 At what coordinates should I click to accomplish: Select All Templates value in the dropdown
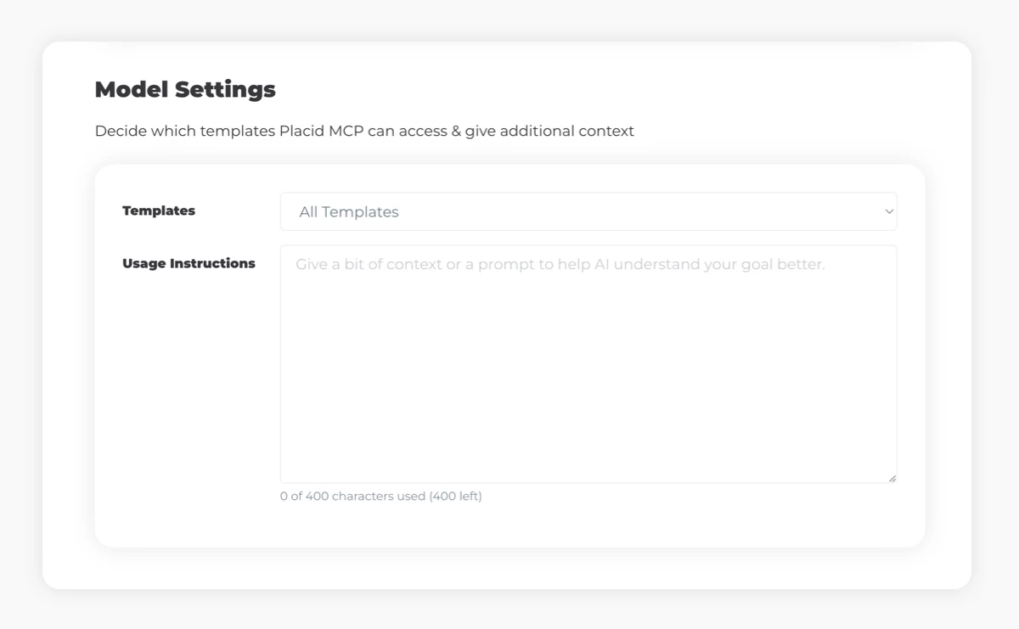click(x=350, y=211)
